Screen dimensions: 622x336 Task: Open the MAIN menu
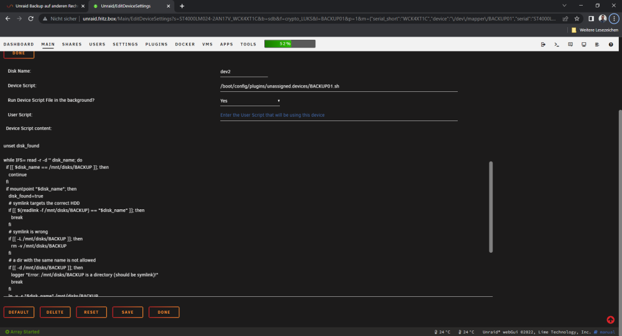coord(48,44)
